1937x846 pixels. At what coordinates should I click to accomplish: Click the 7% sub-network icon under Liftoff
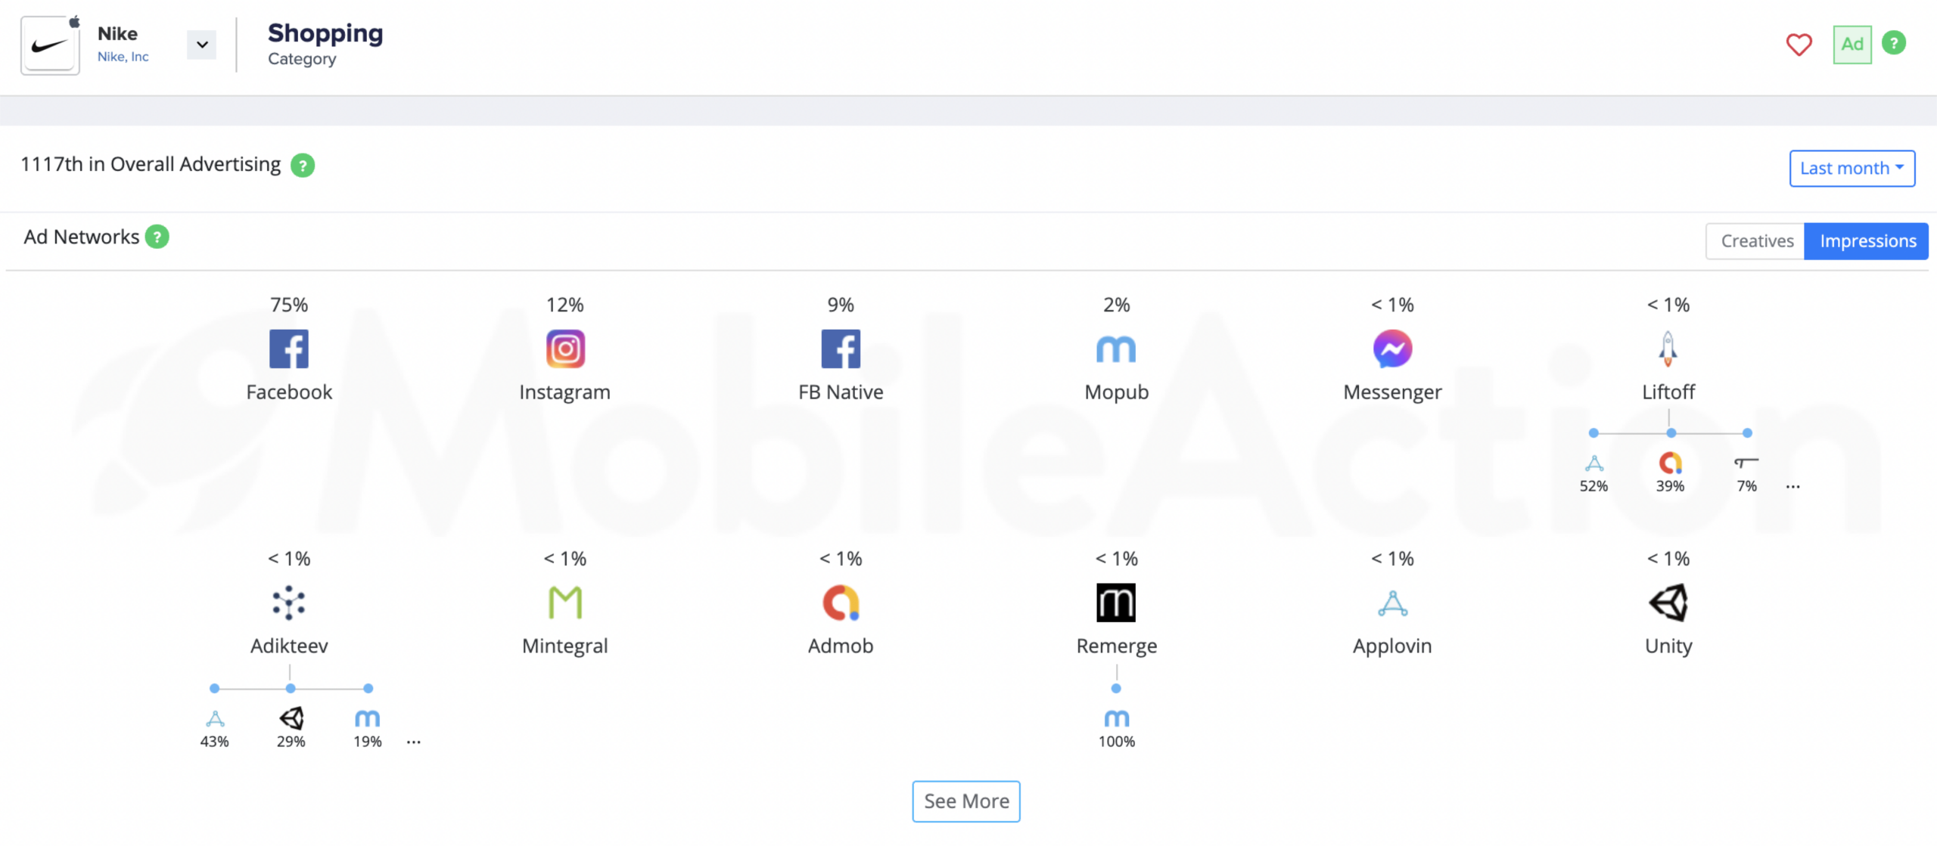tap(1746, 462)
